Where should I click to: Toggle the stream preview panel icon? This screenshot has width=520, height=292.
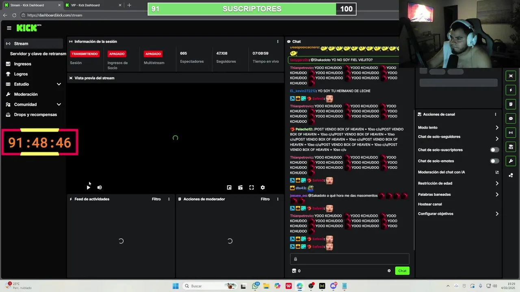click(511, 76)
